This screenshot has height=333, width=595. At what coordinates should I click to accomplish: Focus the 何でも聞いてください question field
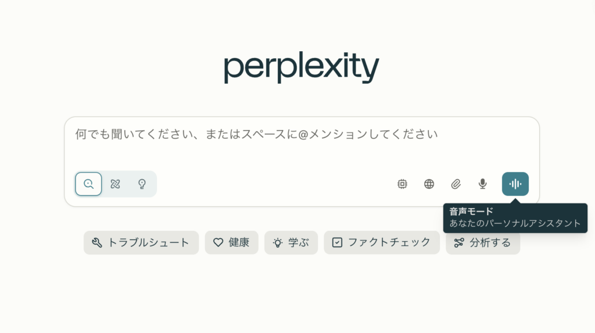[302, 144]
